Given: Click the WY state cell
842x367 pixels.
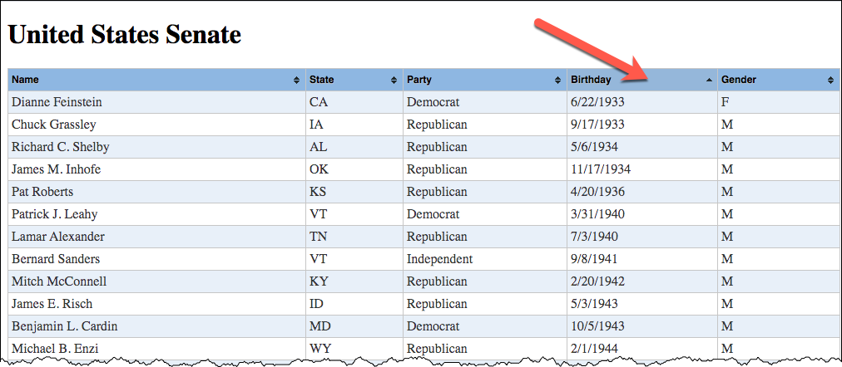Looking at the screenshot, I should pos(320,349).
